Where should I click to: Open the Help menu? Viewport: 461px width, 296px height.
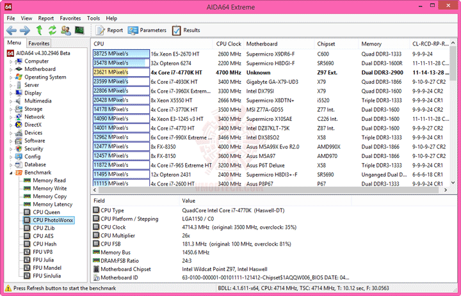tap(111, 18)
